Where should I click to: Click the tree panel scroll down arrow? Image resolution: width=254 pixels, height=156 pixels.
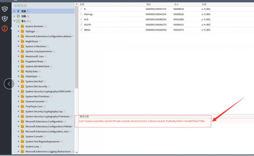click(77, 152)
